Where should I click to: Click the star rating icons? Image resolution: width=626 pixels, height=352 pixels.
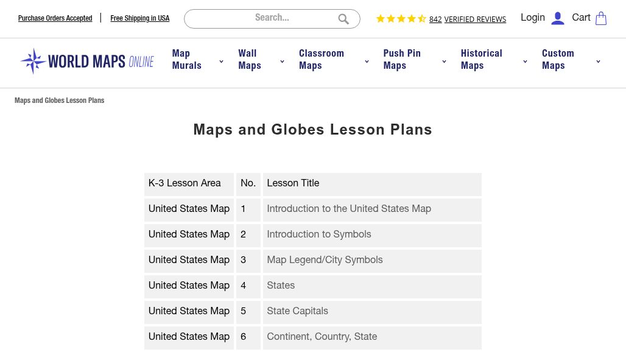(401, 19)
